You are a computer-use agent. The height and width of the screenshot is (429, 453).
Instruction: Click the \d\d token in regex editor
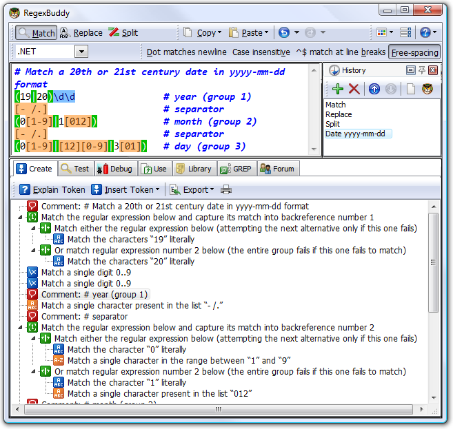tap(64, 96)
